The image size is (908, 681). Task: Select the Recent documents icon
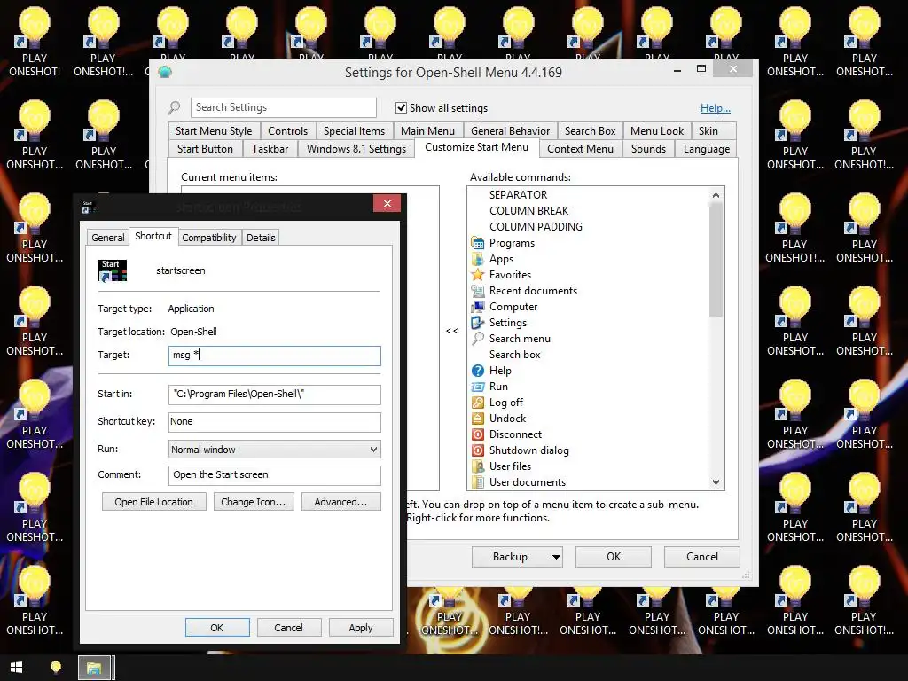pos(478,291)
